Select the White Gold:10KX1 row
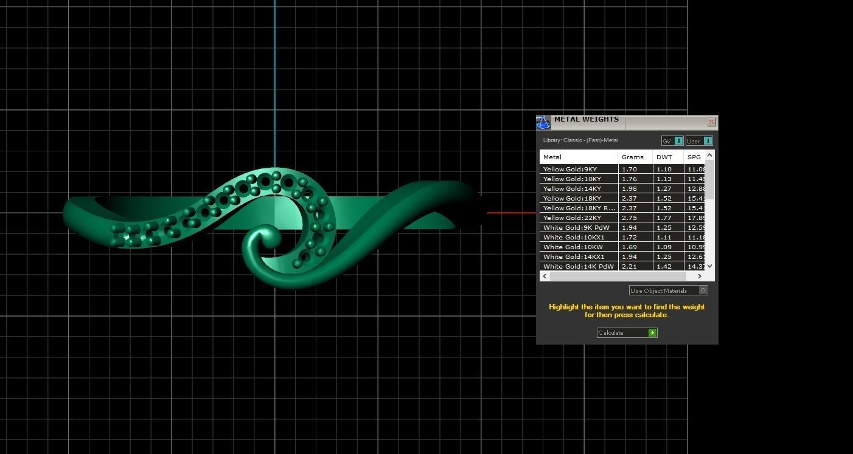This screenshot has height=454, width=853. coord(623,237)
